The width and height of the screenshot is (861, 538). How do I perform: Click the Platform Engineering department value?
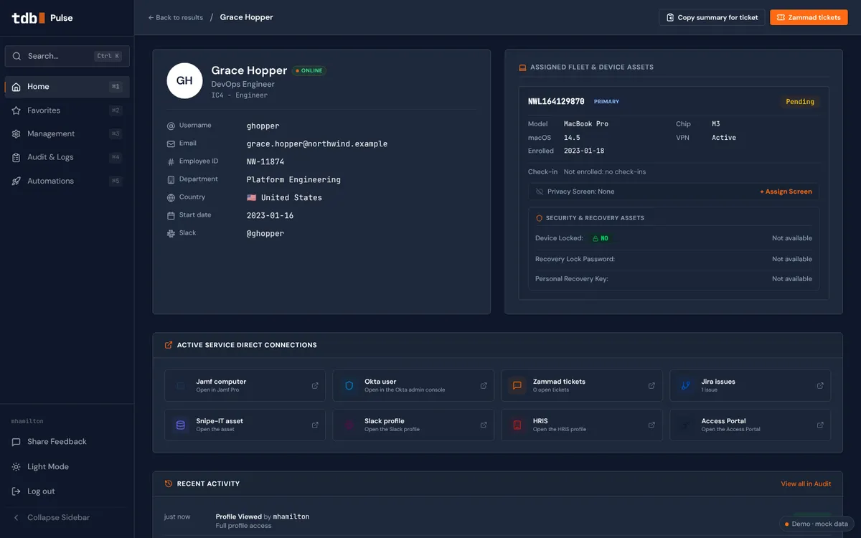click(293, 180)
